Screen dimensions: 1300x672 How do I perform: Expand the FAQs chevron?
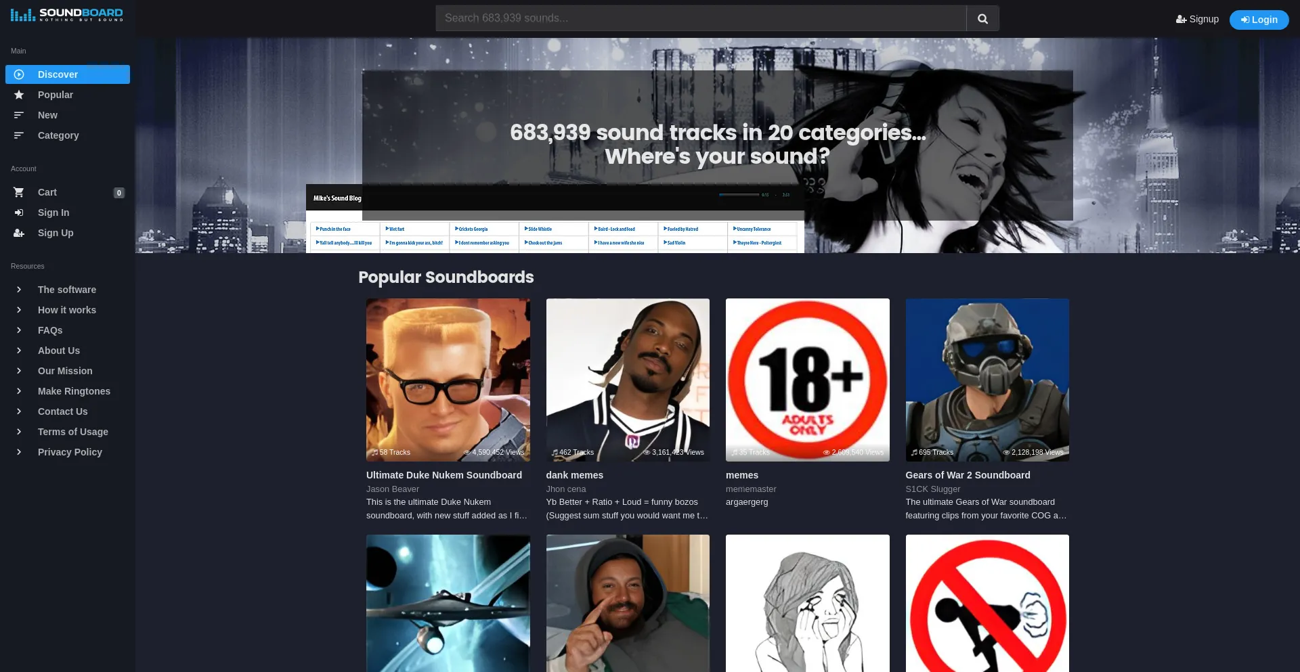(19, 330)
